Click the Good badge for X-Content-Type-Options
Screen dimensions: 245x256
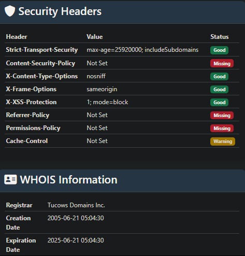click(x=219, y=76)
